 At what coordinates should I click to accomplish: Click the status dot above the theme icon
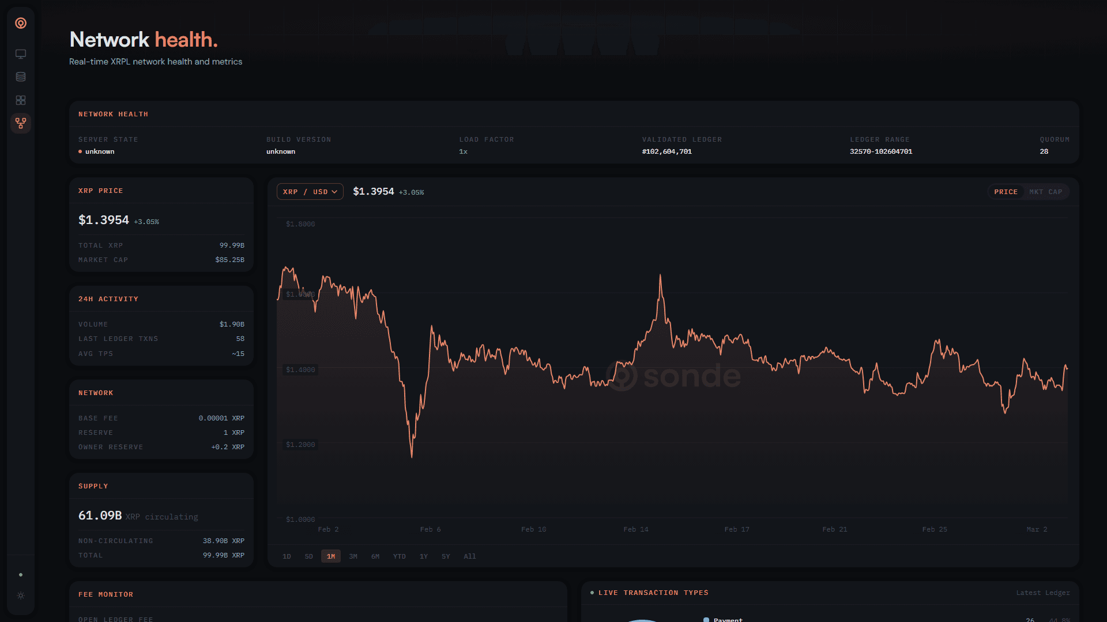[x=21, y=574]
